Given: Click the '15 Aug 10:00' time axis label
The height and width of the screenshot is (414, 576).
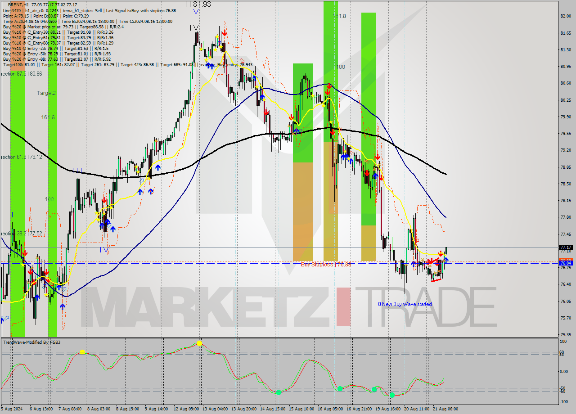Looking at the screenshot, I should tap(302, 409).
